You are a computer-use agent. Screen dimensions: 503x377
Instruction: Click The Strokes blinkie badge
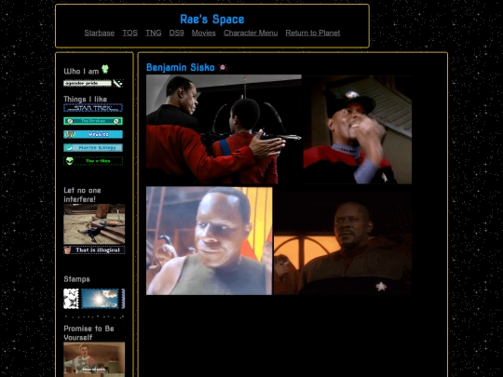(x=93, y=121)
